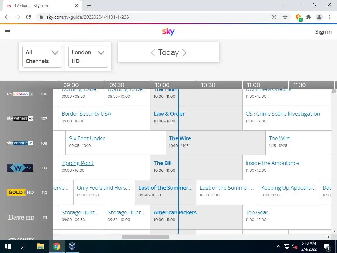Open Chrome three-dot menu
Image resolution: width=337 pixels, height=253 pixels.
[x=330, y=17]
